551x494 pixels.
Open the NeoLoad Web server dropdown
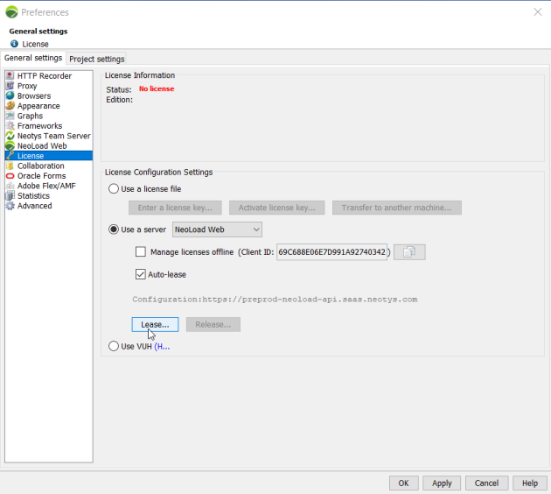(x=217, y=229)
